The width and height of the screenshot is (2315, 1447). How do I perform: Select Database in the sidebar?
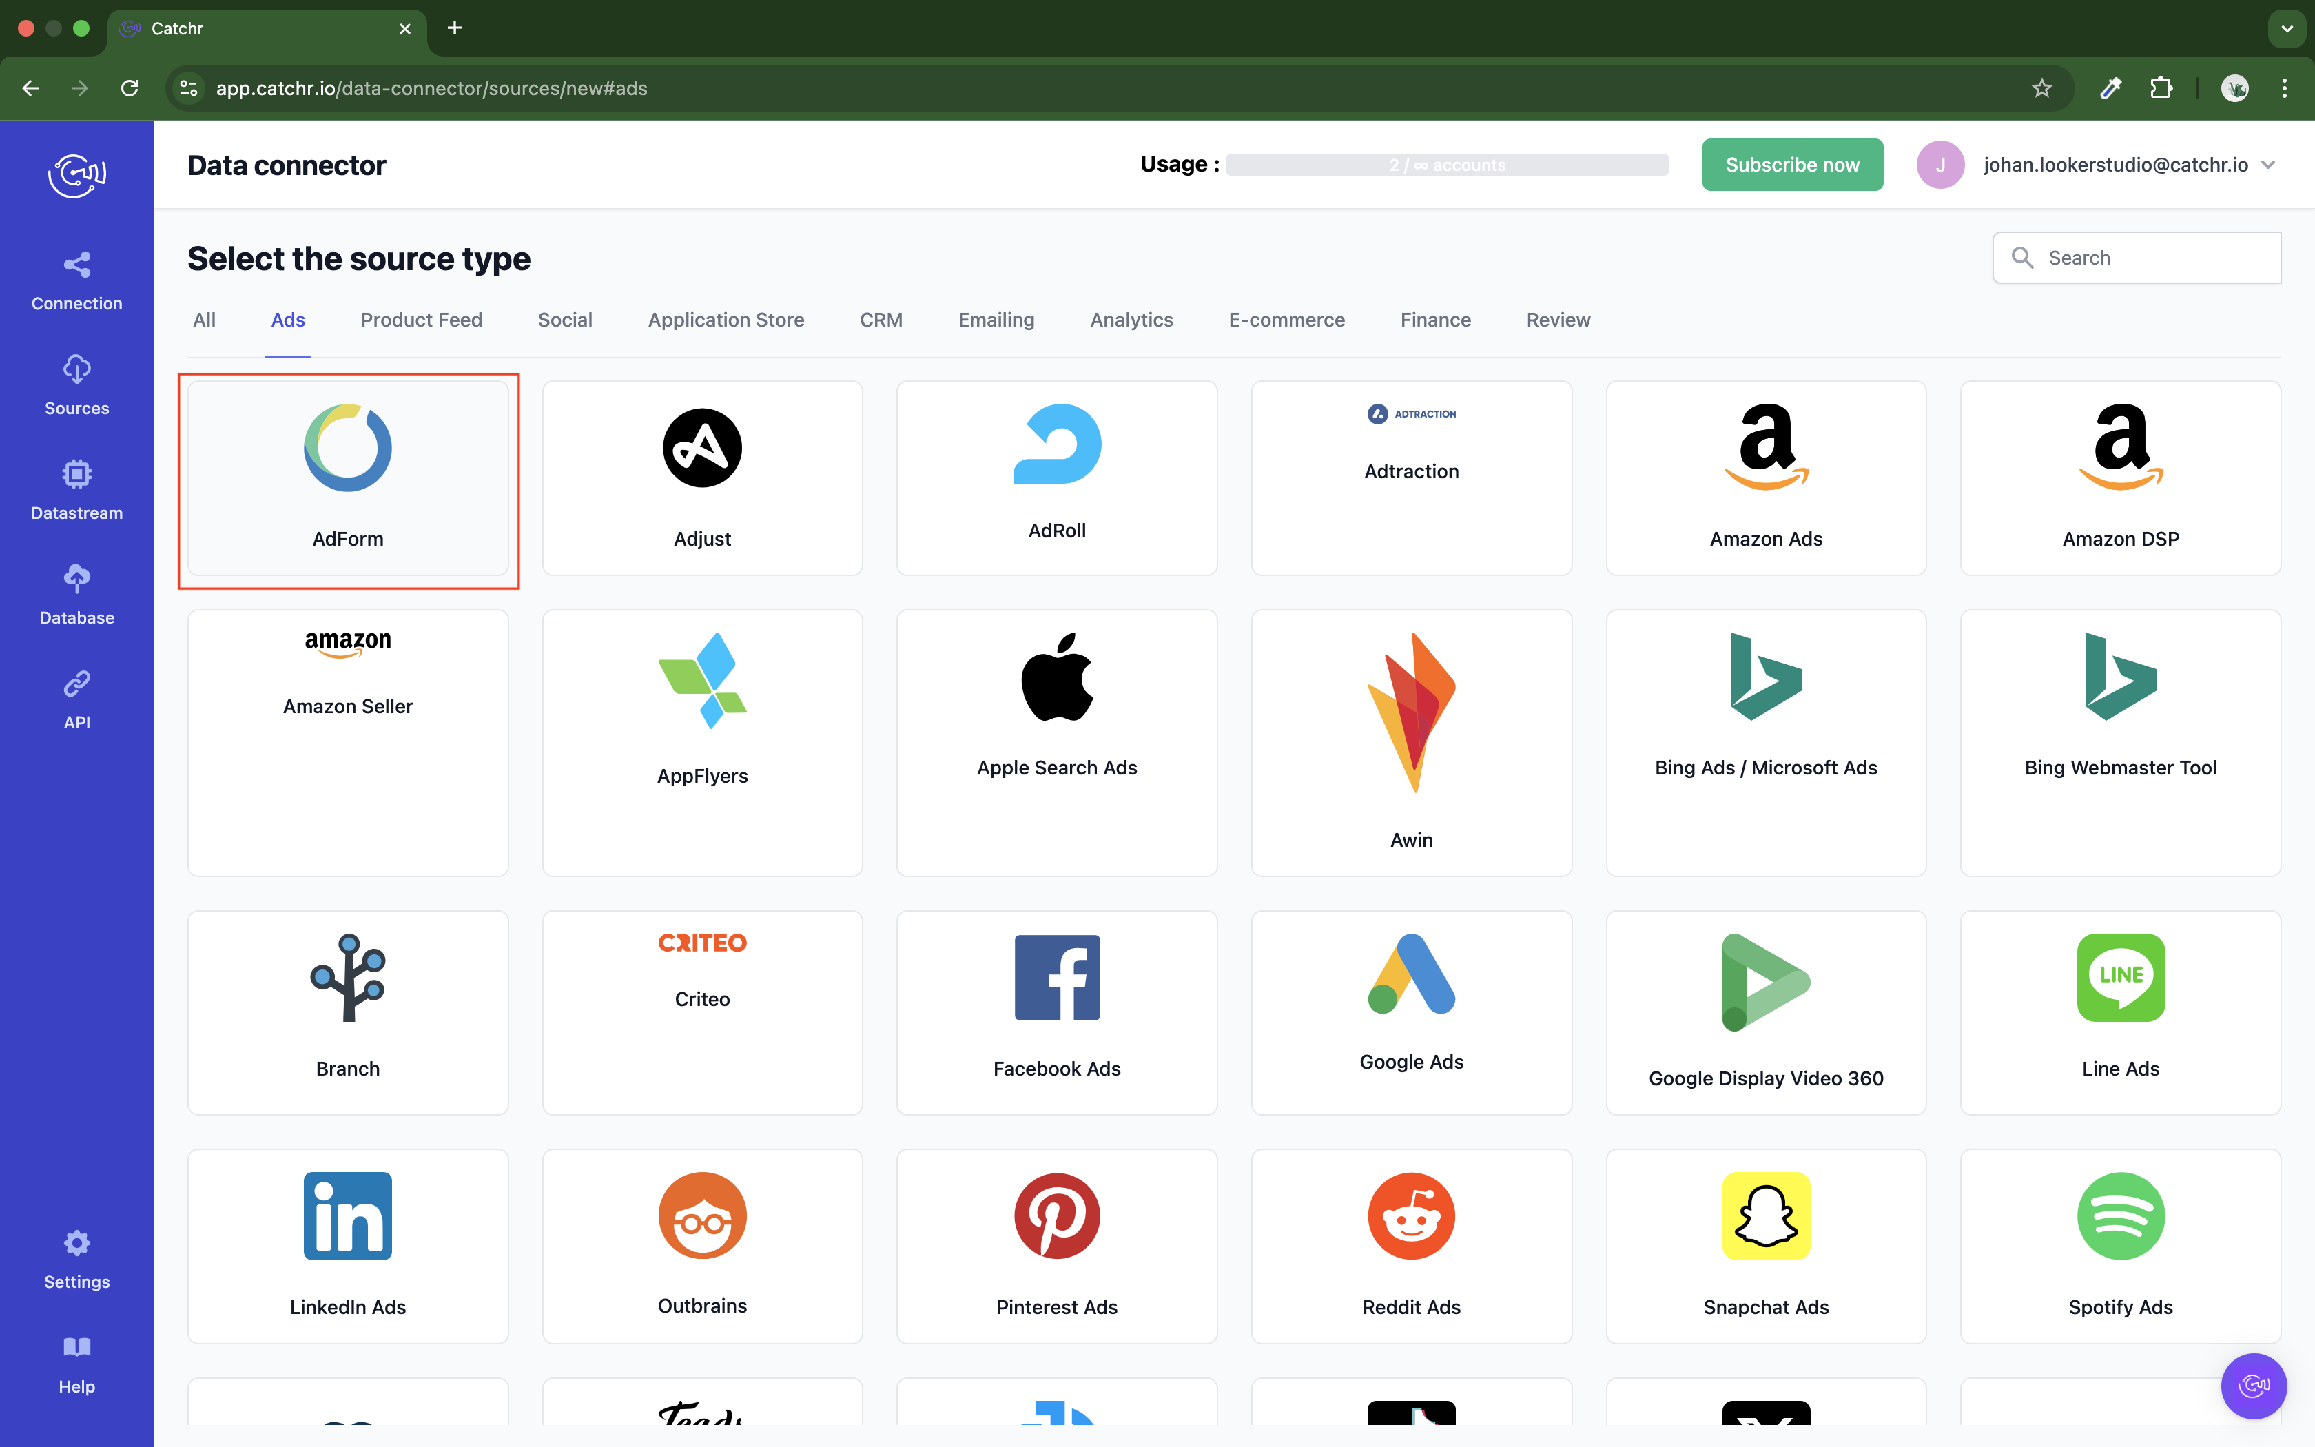(x=76, y=595)
